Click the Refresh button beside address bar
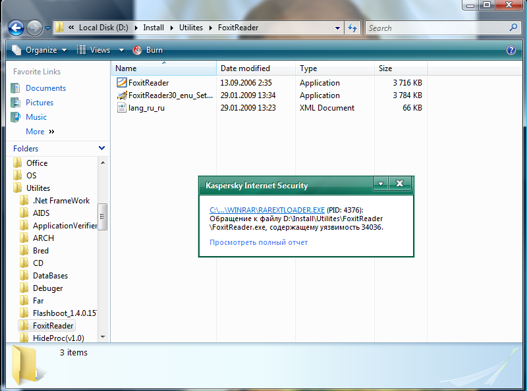 352,28
